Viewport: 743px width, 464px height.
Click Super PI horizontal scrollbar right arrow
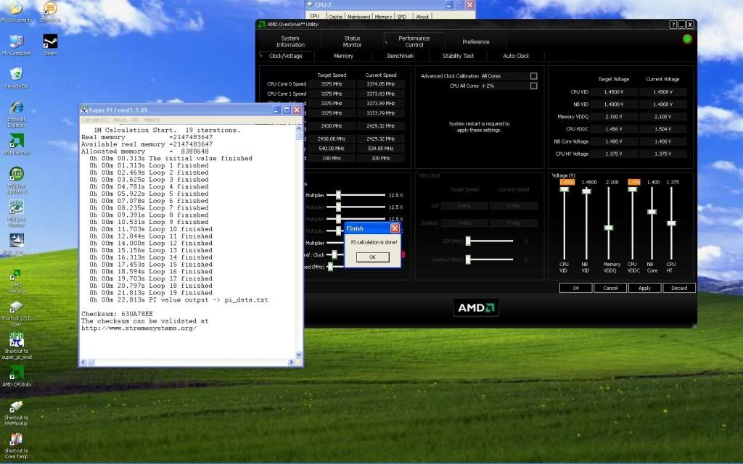292,362
